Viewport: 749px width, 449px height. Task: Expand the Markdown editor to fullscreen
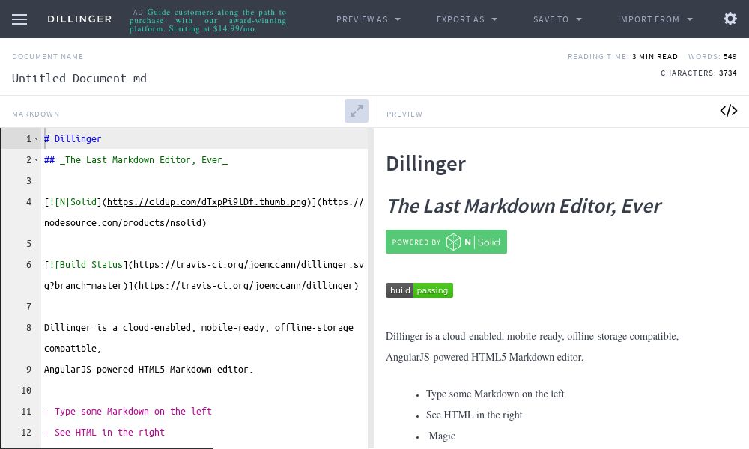tap(357, 111)
